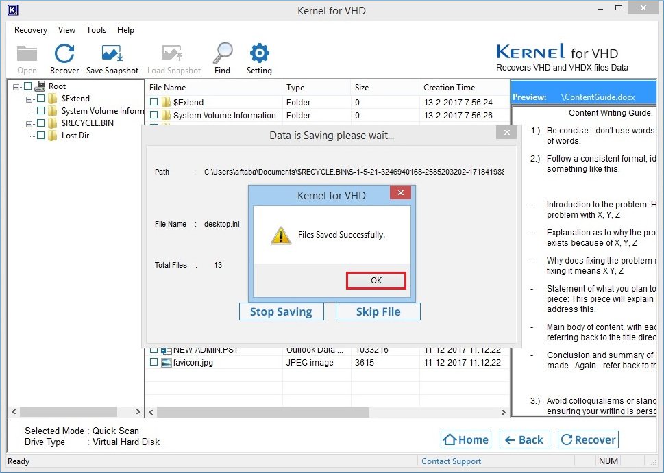Click the tree panel scroll left arrow
Viewport: 664px width, 473px height.
14,411
